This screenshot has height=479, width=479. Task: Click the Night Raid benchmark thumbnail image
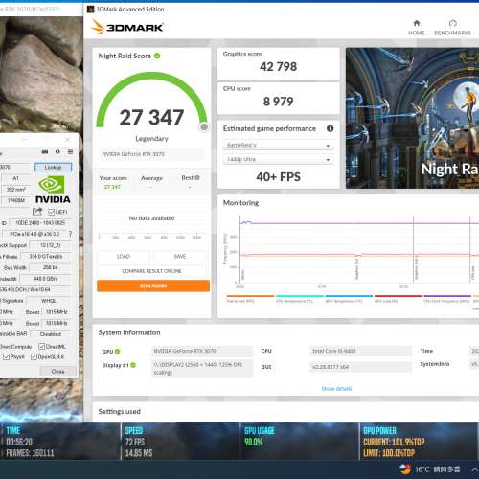pyautogui.click(x=412, y=118)
